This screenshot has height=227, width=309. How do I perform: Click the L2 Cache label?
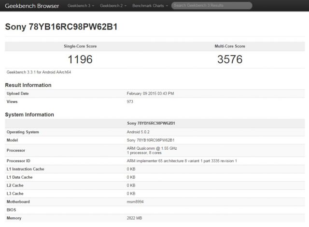pyautogui.click(x=15, y=185)
